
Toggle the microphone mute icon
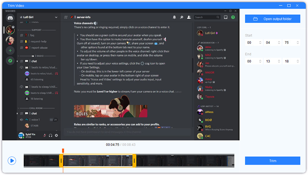coord(45,135)
